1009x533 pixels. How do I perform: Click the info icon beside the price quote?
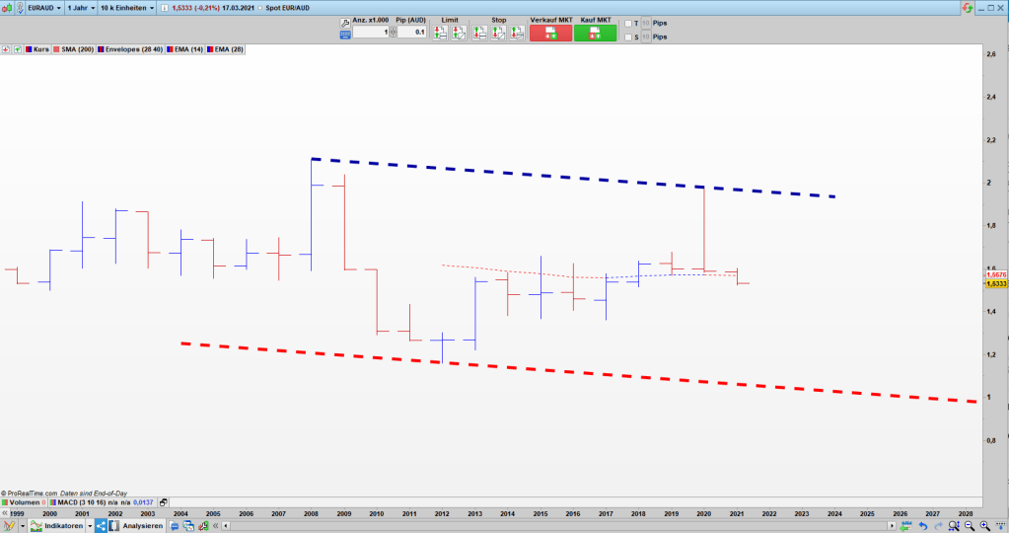click(x=162, y=7)
